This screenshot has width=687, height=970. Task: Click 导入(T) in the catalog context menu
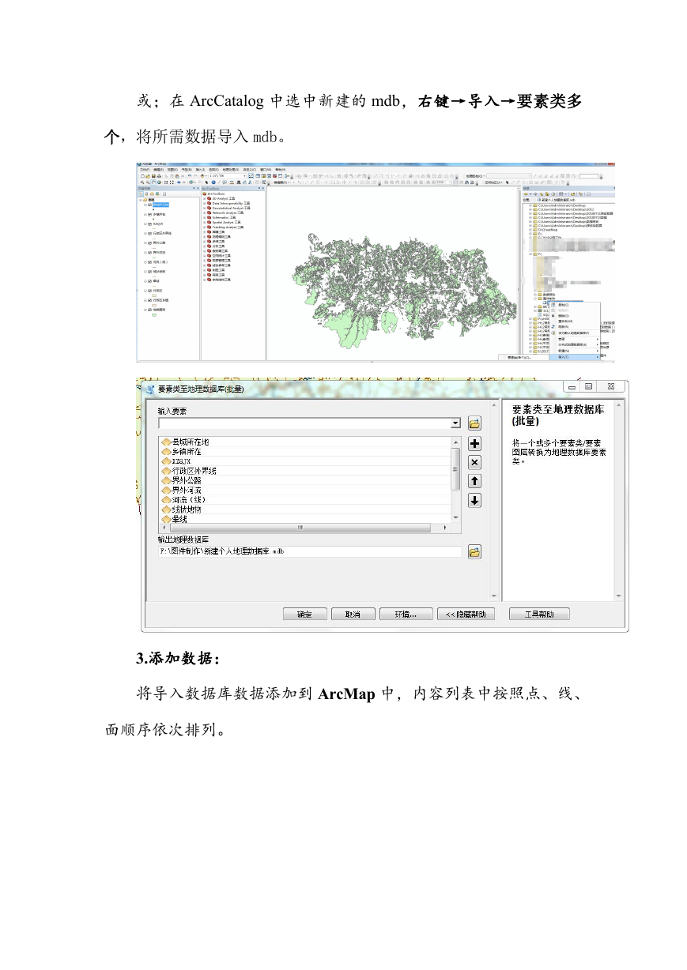pyautogui.click(x=574, y=357)
